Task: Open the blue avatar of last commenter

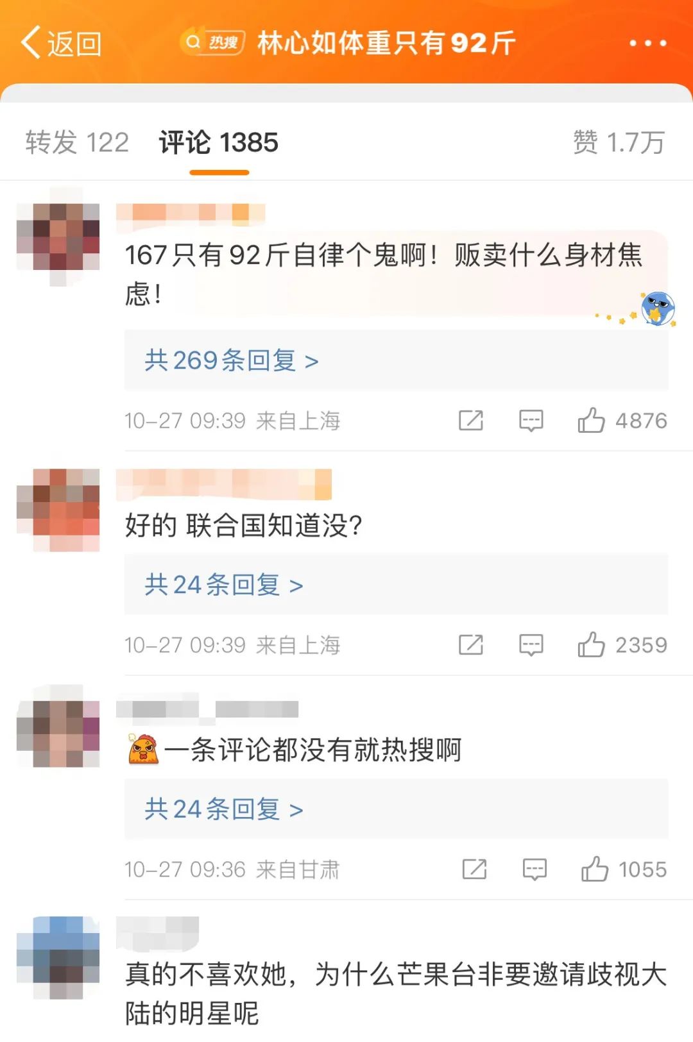Action: point(58,957)
